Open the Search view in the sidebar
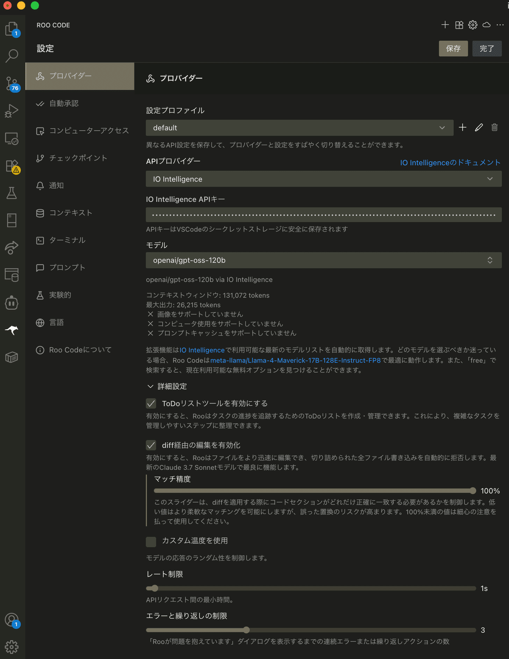The height and width of the screenshot is (659, 509). click(12, 56)
